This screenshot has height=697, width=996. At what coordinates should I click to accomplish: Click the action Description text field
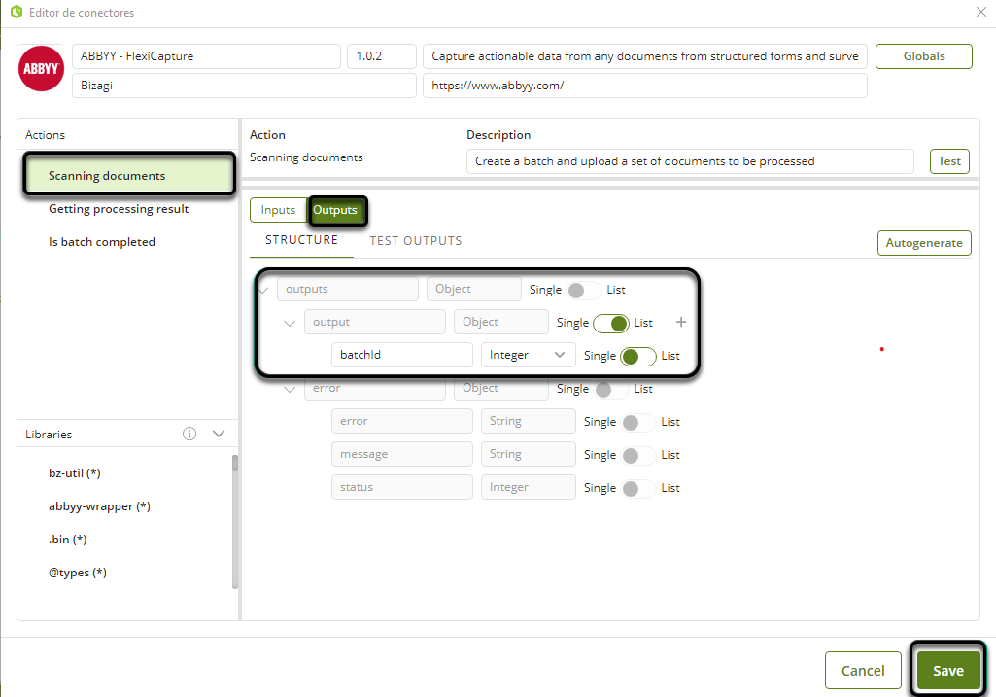coord(690,161)
